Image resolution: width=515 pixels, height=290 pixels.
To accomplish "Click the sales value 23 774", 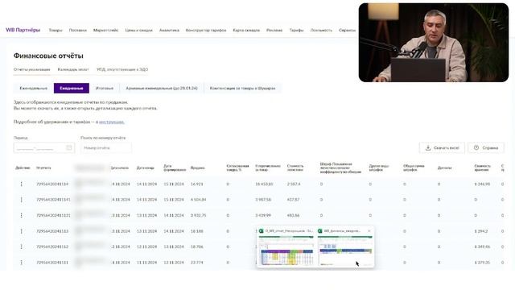I will pos(196,263).
